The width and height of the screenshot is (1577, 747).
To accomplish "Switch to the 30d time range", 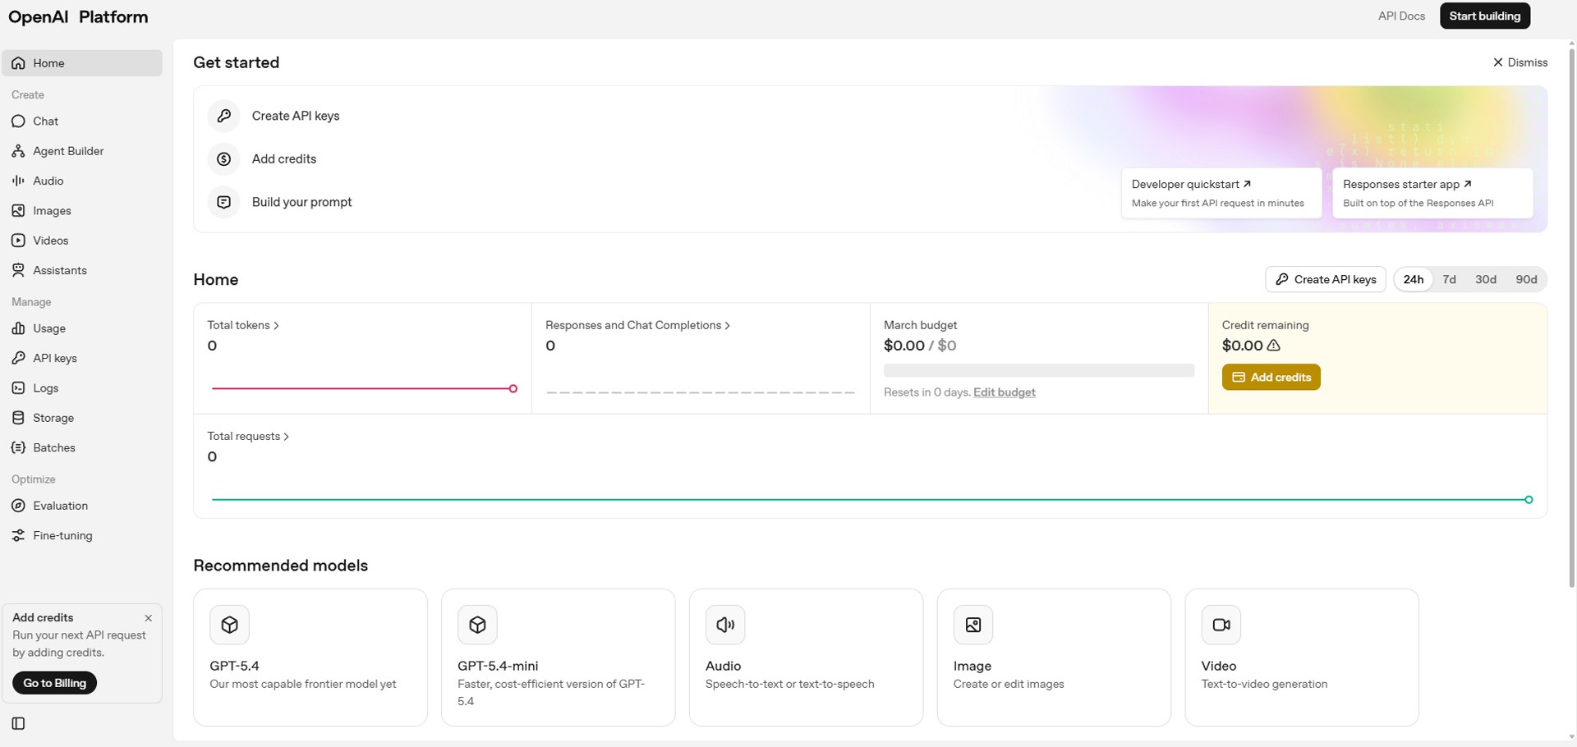I will (x=1486, y=279).
